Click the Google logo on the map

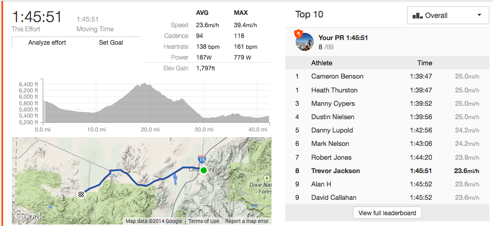(30, 217)
